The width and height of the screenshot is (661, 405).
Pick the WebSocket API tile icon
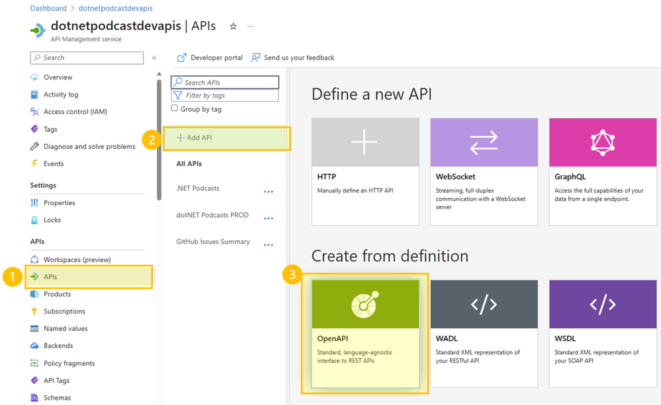[x=484, y=142]
